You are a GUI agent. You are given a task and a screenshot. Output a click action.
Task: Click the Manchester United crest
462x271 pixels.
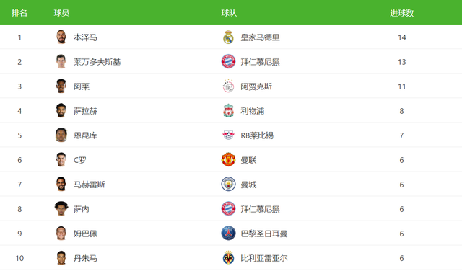tap(228, 160)
